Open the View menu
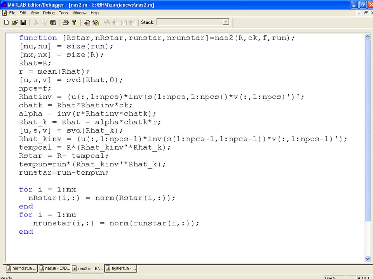The width and height of the screenshot is (373, 279). (35, 13)
